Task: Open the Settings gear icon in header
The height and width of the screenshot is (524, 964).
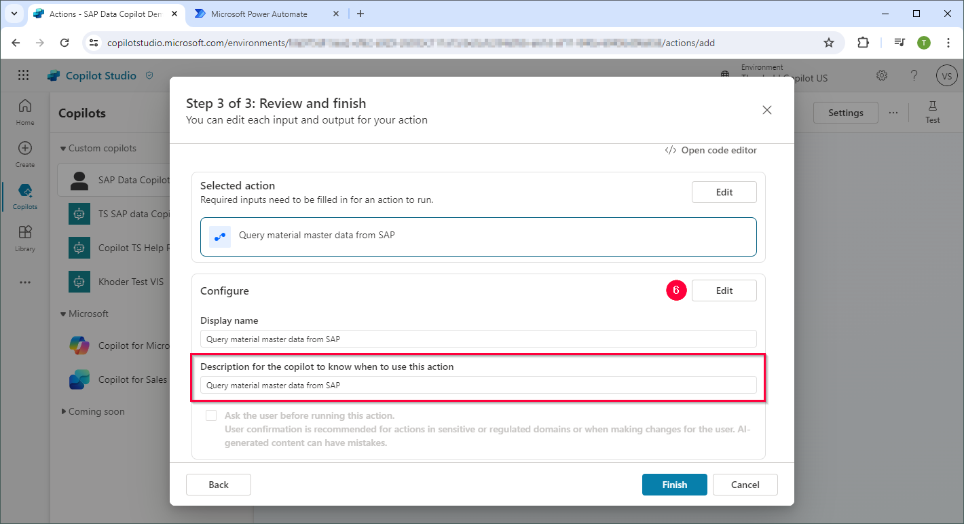Action: (882, 75)
